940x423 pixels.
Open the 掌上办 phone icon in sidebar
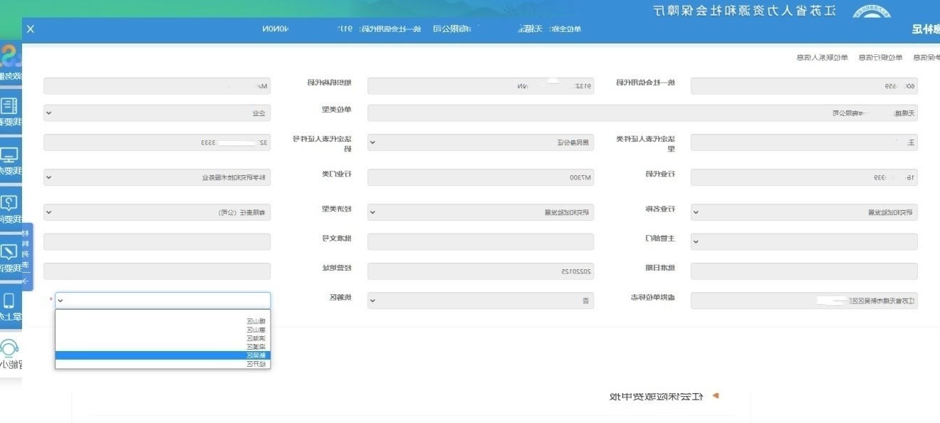[x=9, y=301]
